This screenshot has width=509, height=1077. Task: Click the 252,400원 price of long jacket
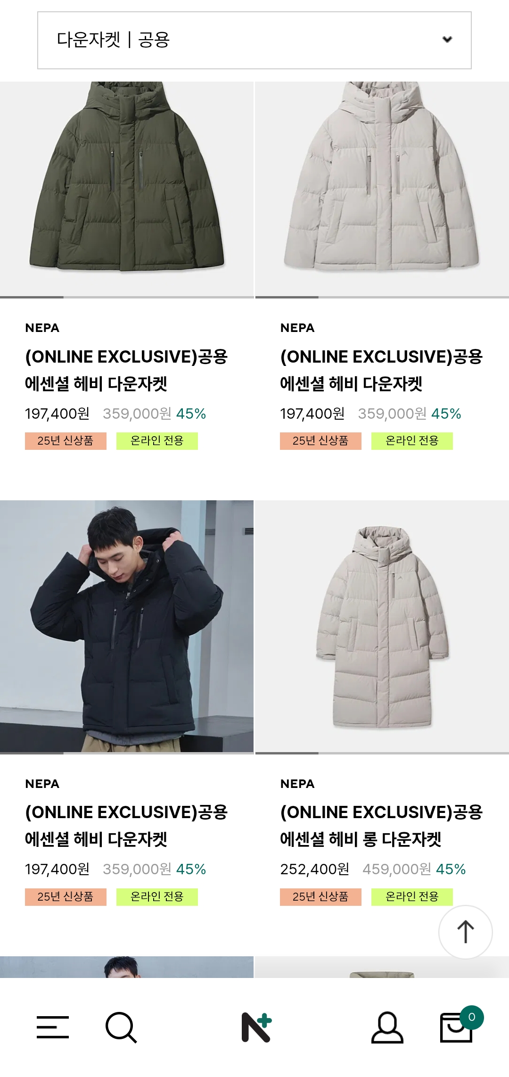coord(314,869)
